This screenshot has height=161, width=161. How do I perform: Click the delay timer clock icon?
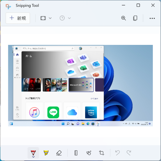click(x=62, y=18)
